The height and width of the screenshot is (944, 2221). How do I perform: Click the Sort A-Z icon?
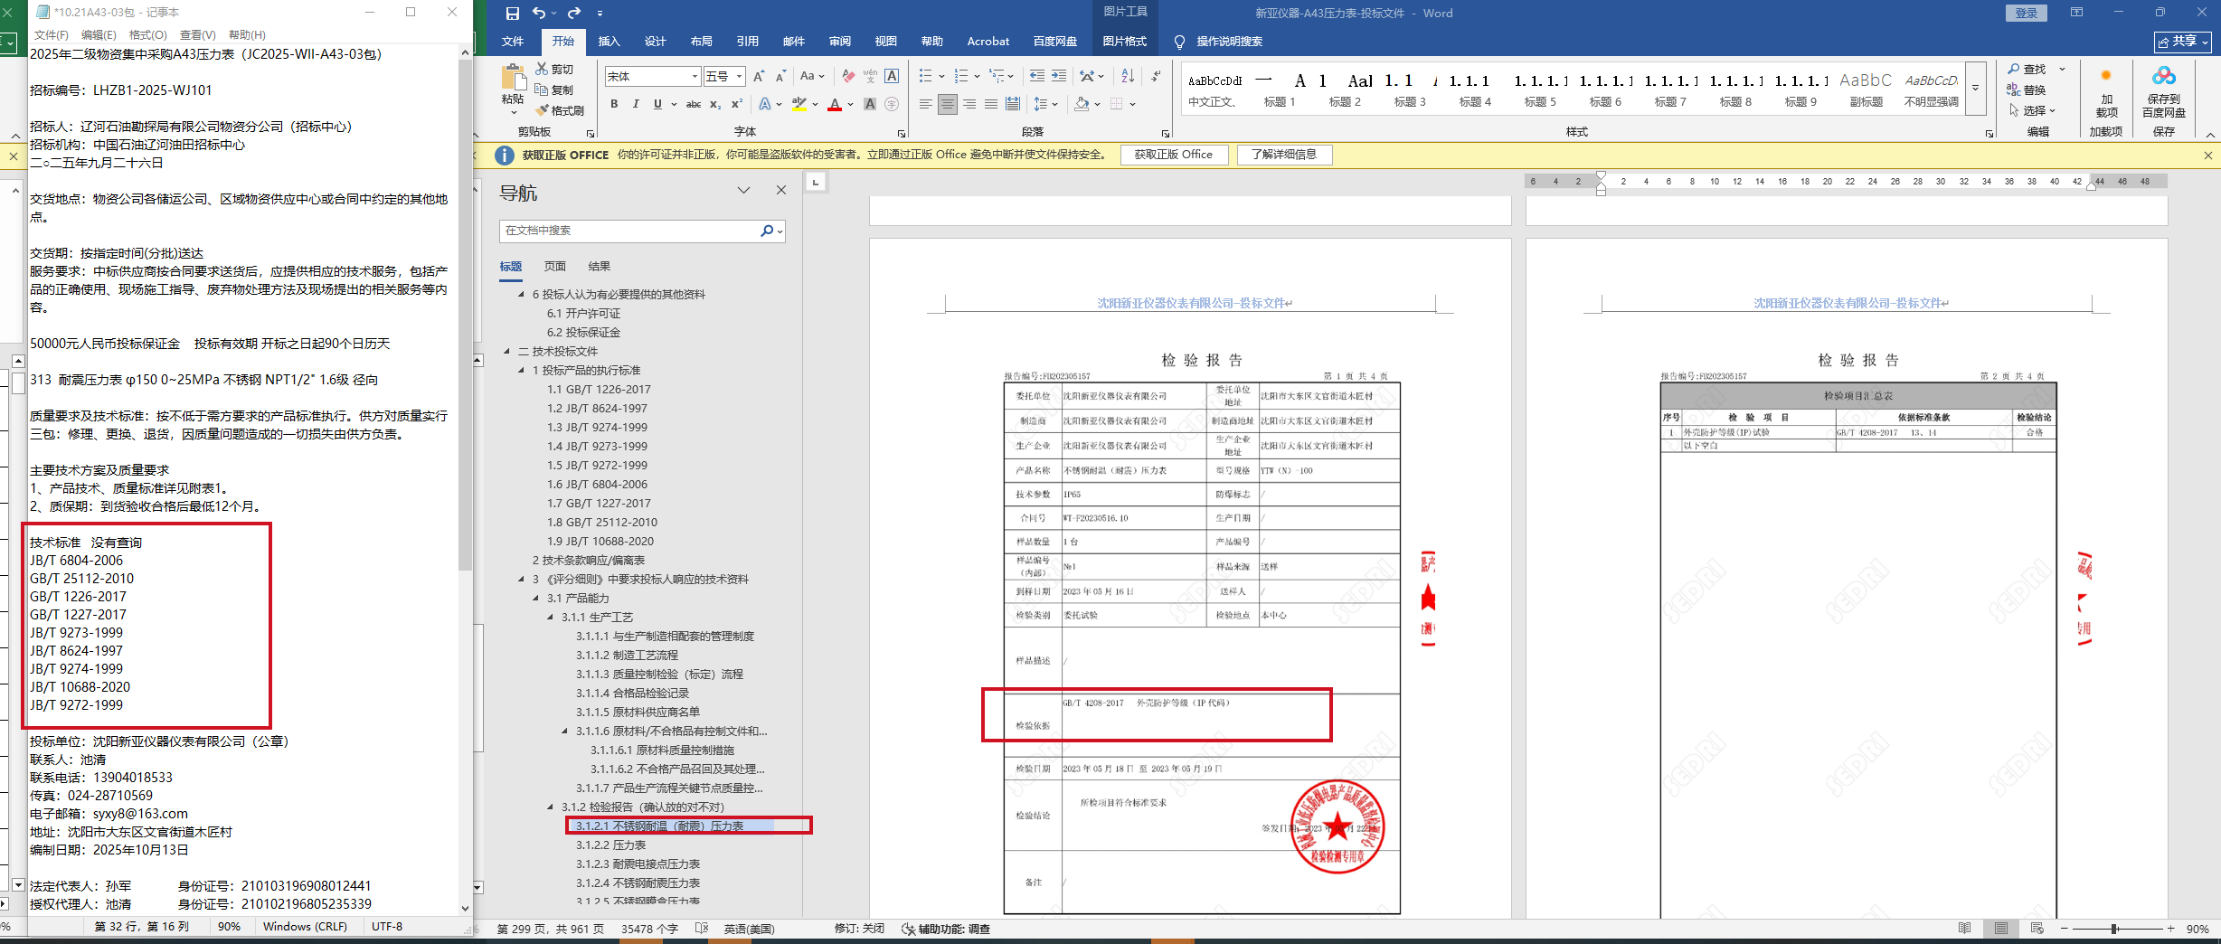pyautogui.click(x=1128, y=76)
